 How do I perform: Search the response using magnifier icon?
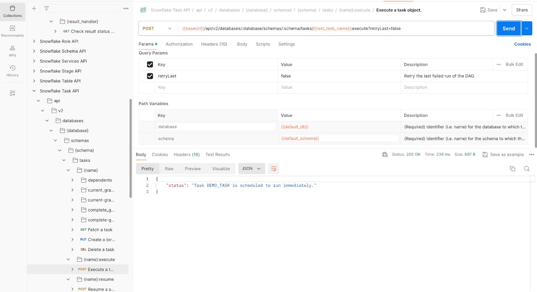(527, 169)
